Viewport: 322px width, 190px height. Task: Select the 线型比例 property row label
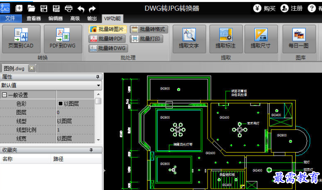[x=26, y=130]
